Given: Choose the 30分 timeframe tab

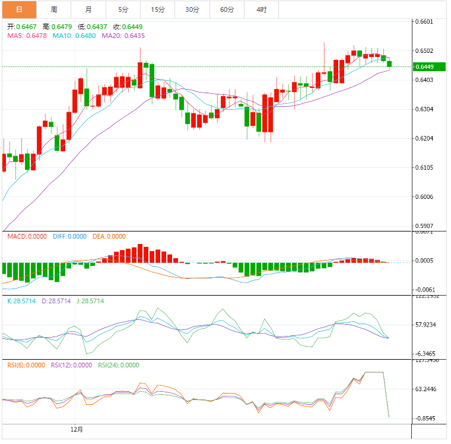Looking at the screenshot, I should tap(192, 9).
